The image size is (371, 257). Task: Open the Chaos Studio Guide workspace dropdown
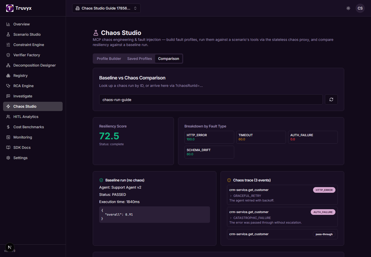tap(106, 8)
